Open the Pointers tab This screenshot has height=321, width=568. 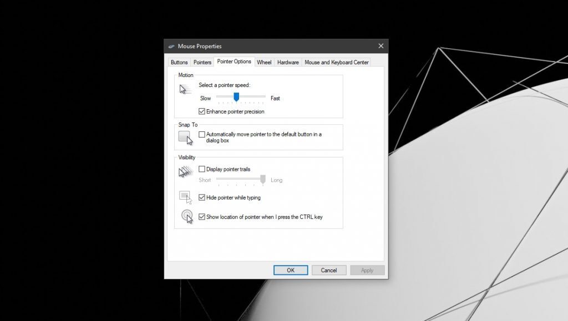tap(202, 62)
